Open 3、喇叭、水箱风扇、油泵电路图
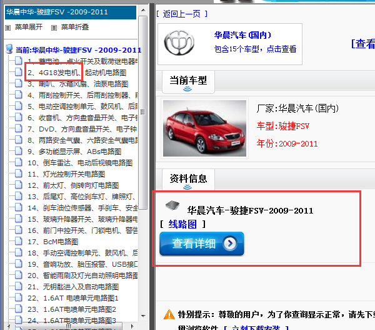 pos(77,84)
